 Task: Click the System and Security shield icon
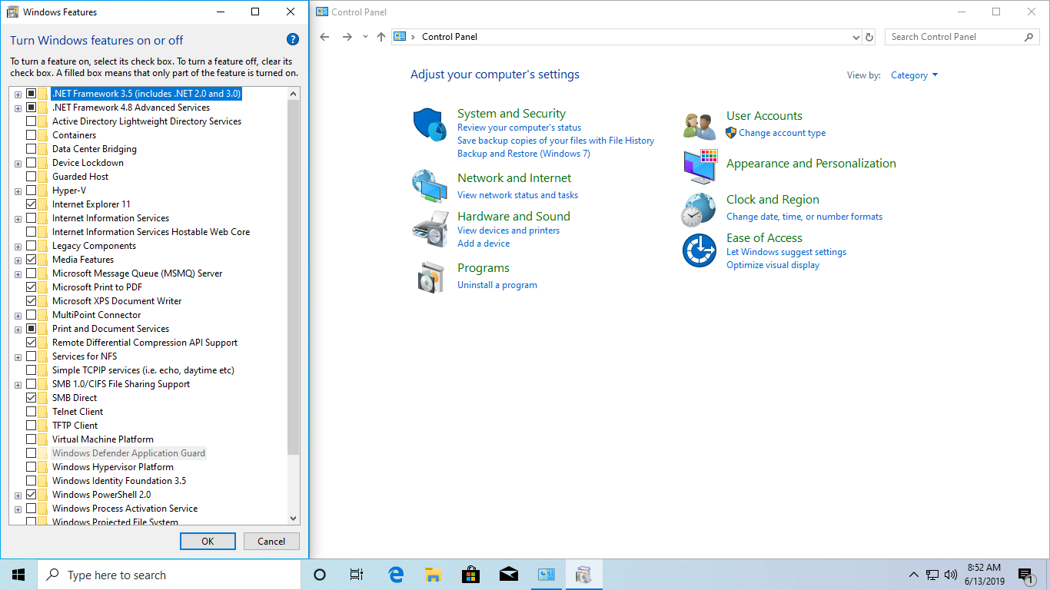430,124
